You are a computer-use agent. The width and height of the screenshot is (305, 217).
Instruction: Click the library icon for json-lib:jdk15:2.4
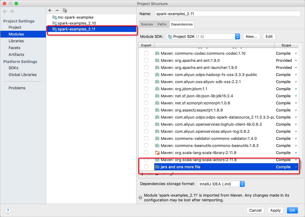coord(157,96)
